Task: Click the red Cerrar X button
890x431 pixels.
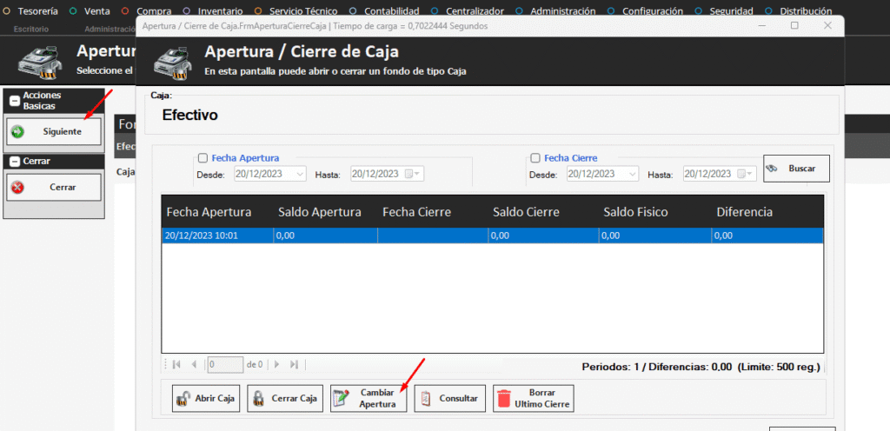Action: pyautogui.click(x=53, y=187)
